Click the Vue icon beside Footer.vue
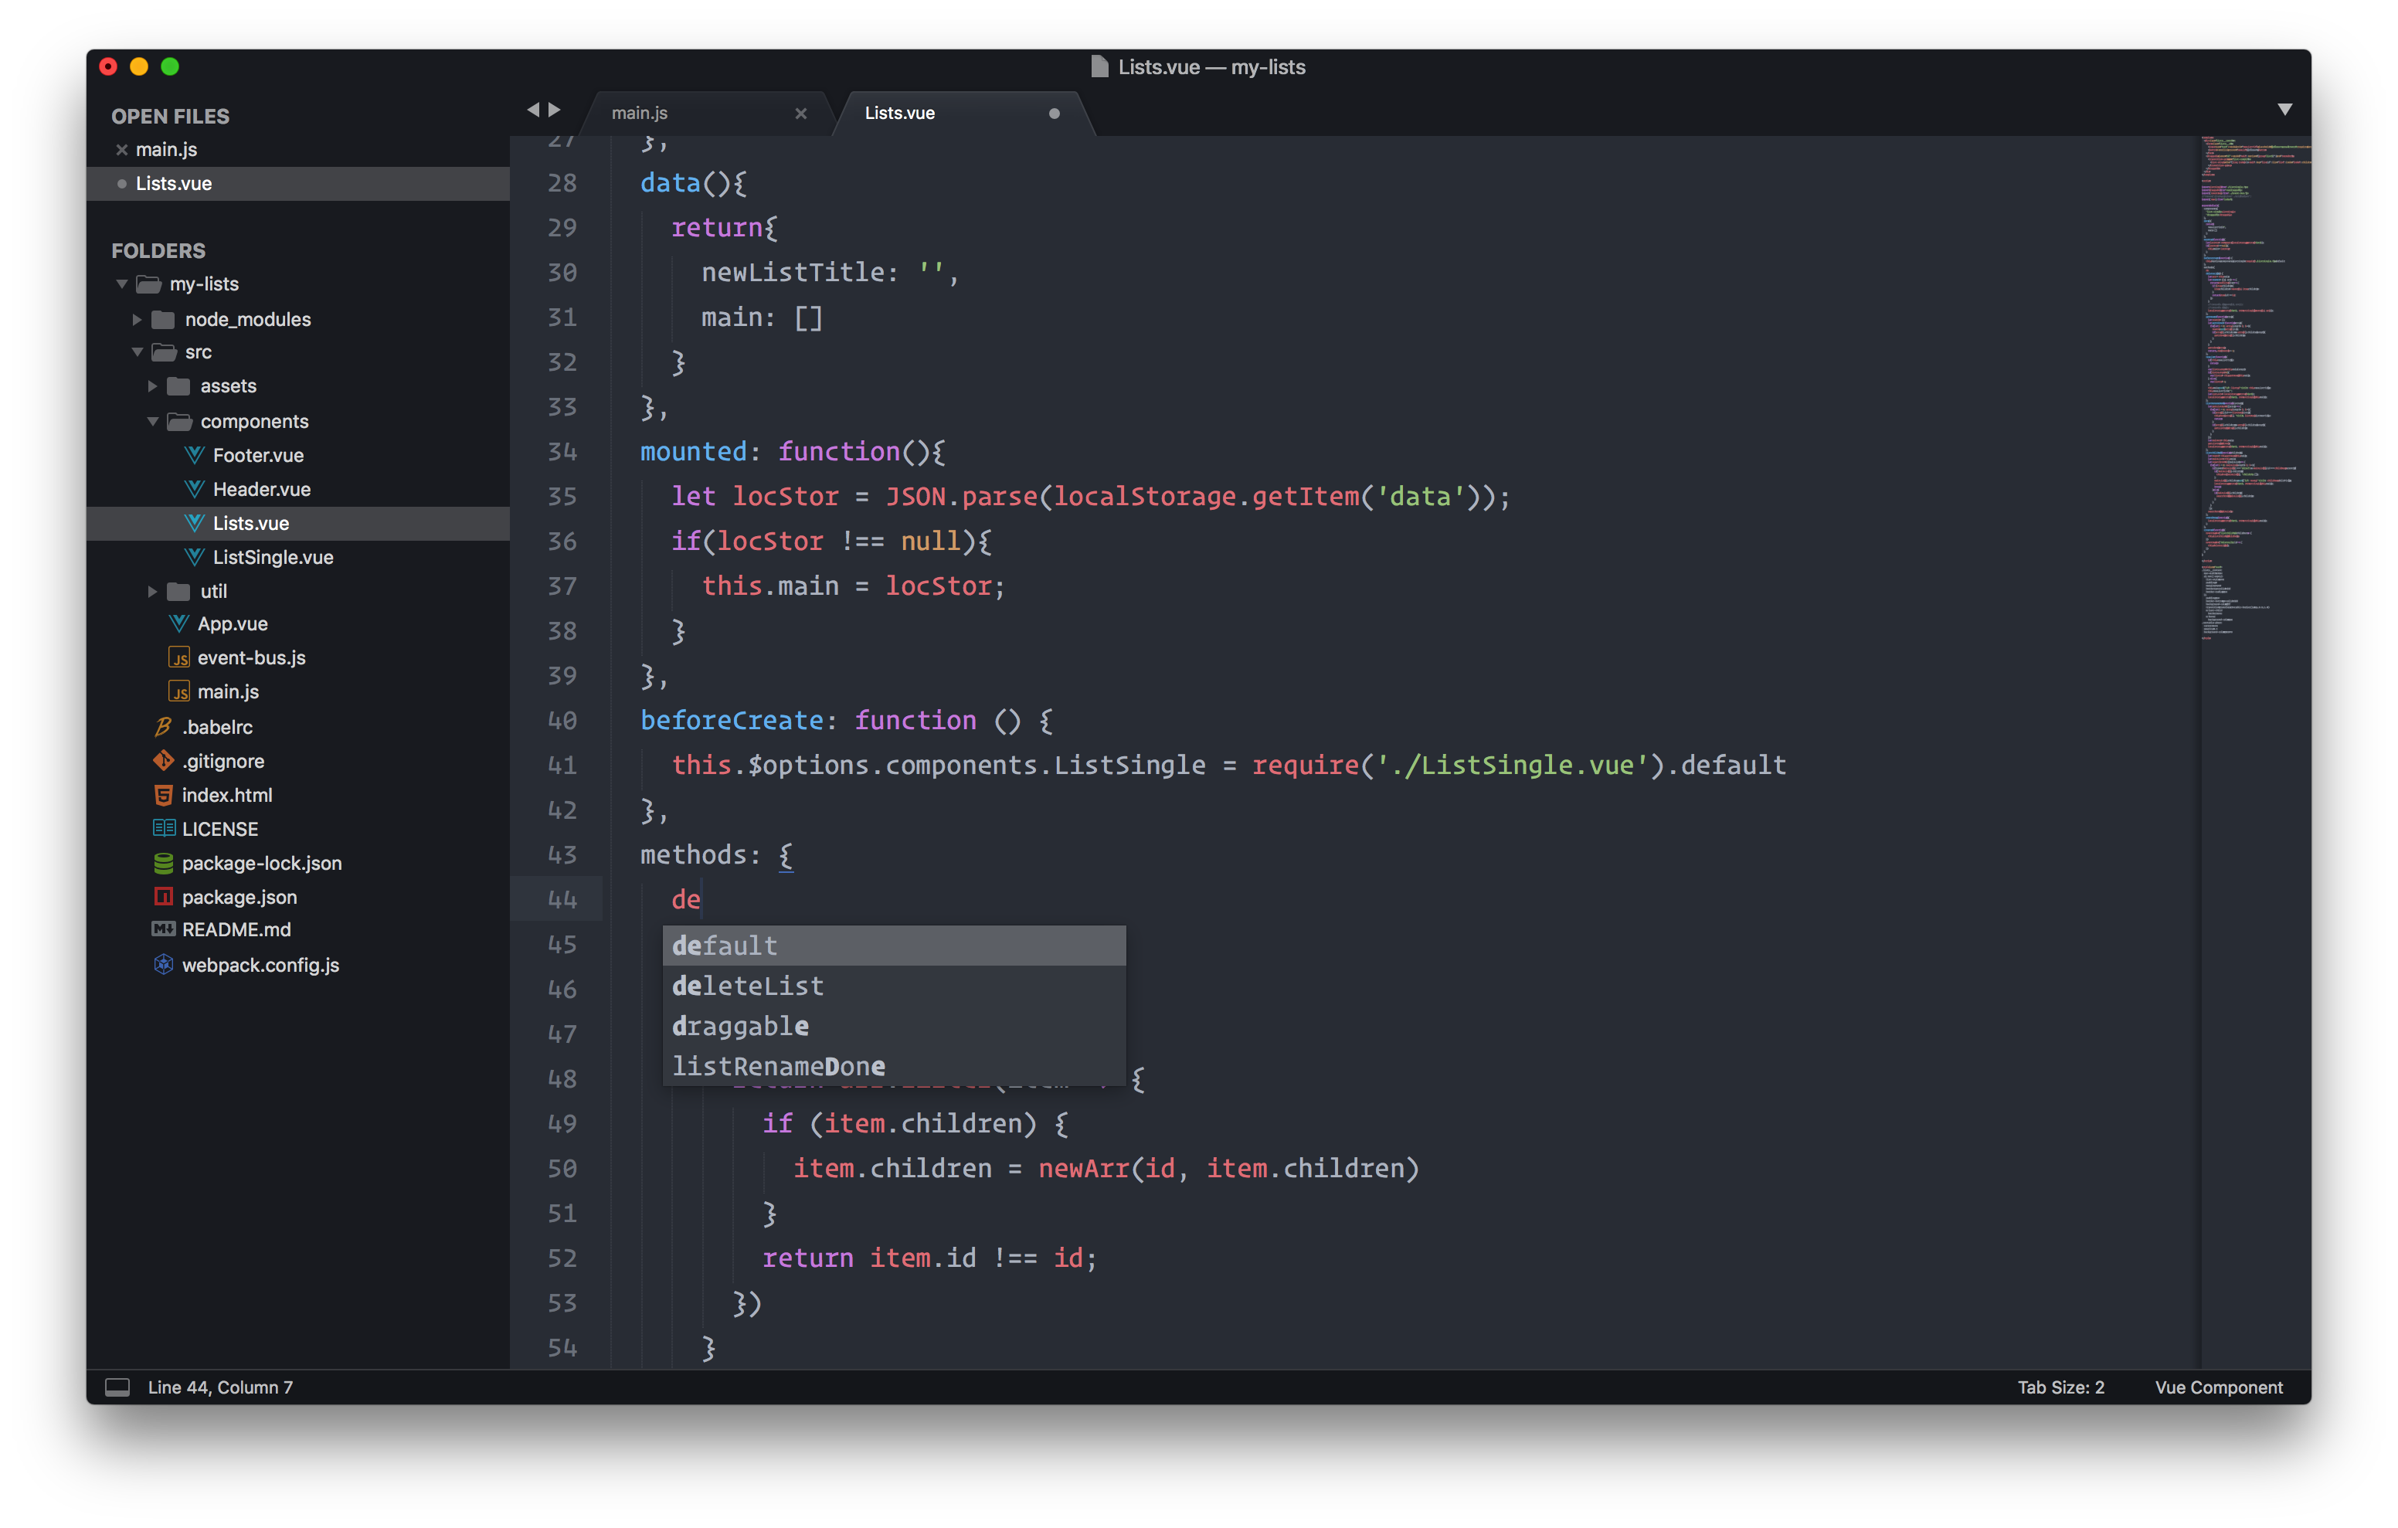The height and width of the screenshot is (1528, 2398). pyautogui.click(x=194, y=455)
